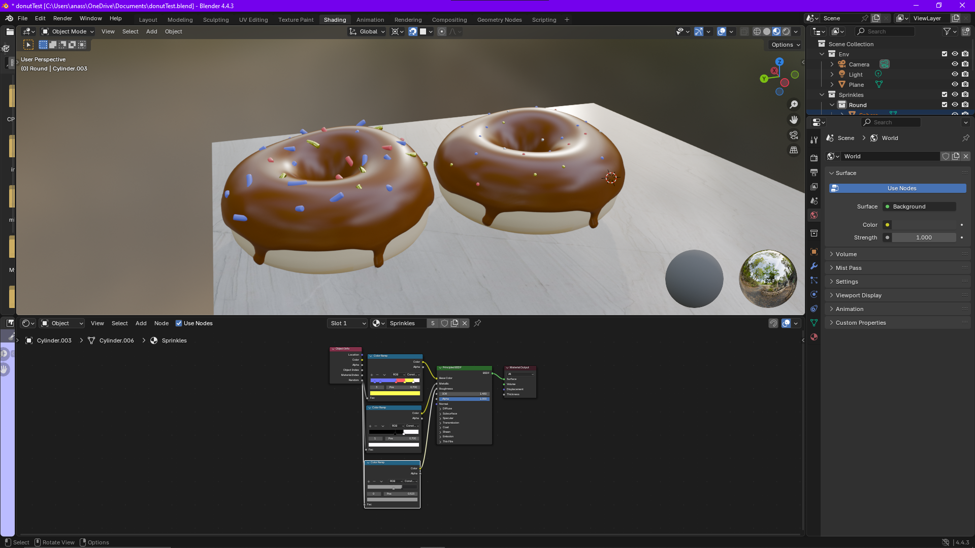Open the Object Constraints tab
The width and height of the screenshot is (975, 548).
[814, 309]
